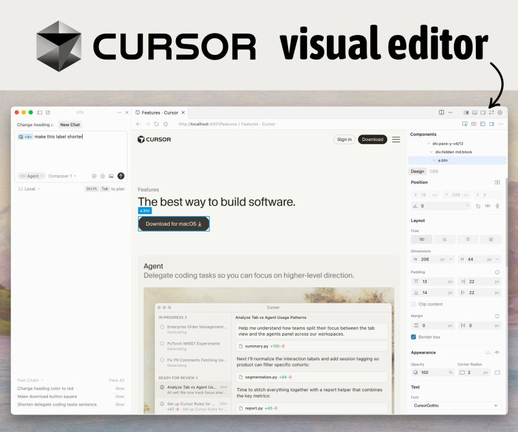Click the attach image icon in the chat box
518x432 pixels.
111,176
